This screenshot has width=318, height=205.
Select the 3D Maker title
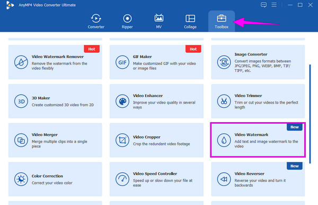click(41, 98)
